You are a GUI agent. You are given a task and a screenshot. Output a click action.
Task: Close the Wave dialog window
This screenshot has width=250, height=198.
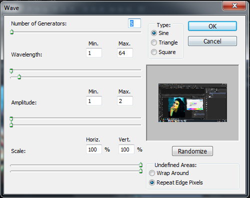click(234, 5)
